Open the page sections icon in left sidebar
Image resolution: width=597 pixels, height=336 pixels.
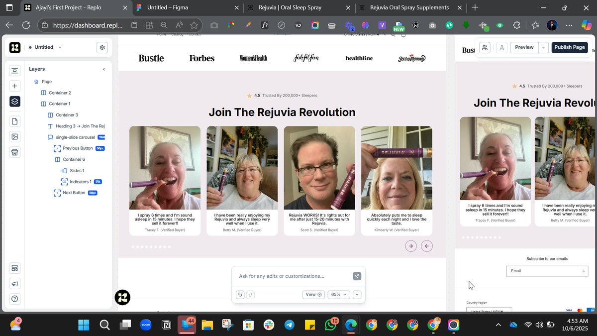pos(15,71)
